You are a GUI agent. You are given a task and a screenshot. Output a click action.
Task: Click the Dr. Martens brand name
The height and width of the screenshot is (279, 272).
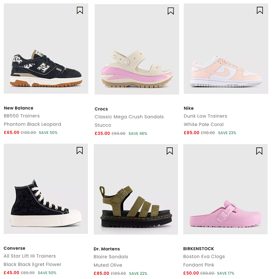click(x=107, y=249)
